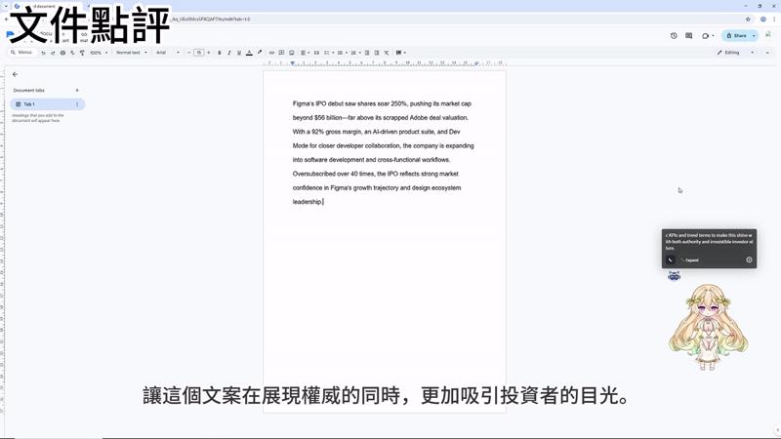Click the Spelling and grammar check icon

point(72,53)
